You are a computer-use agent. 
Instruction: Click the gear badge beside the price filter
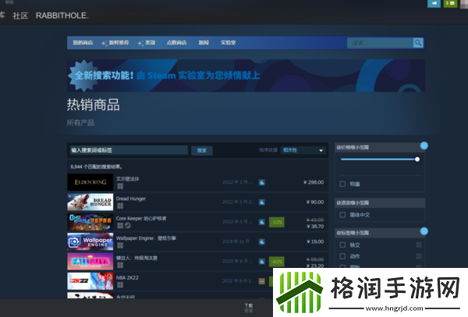coord(424,146)
